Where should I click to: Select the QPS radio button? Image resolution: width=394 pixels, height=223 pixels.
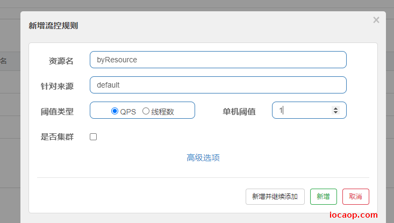pyautogui.click(x=114, y=111)
